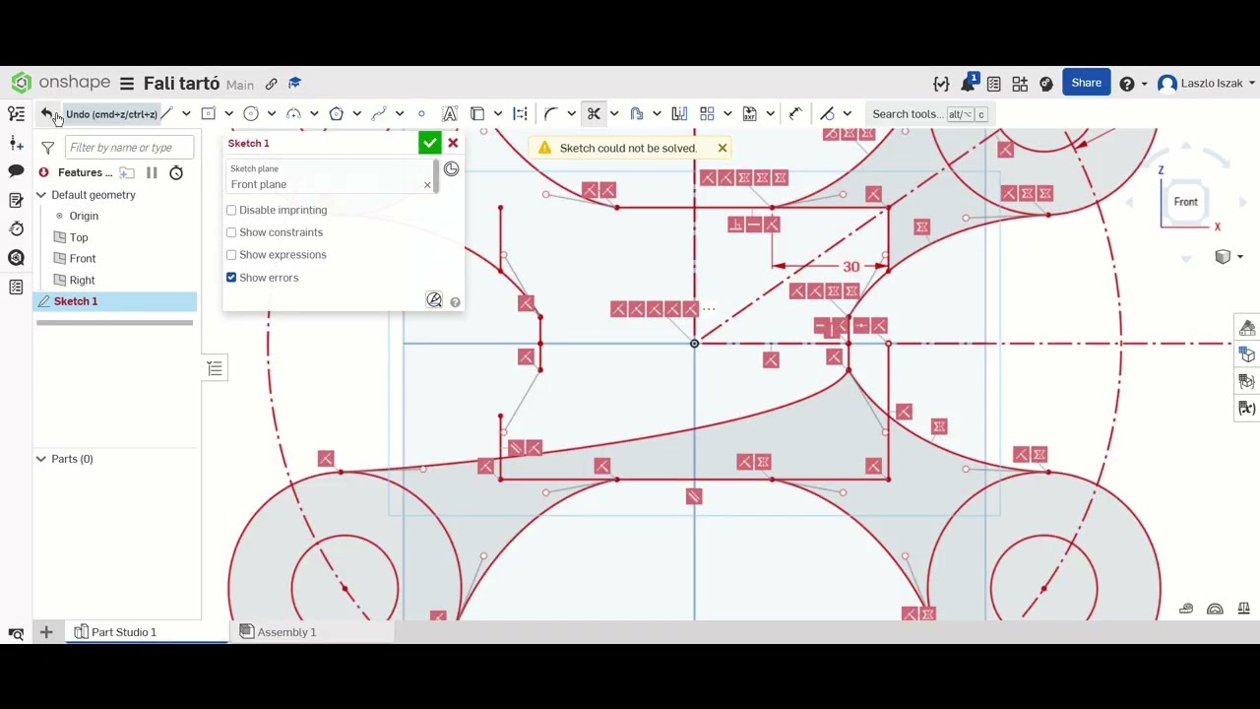
Task: Select the Corner rectangle tool
Action: pos(208,114)
